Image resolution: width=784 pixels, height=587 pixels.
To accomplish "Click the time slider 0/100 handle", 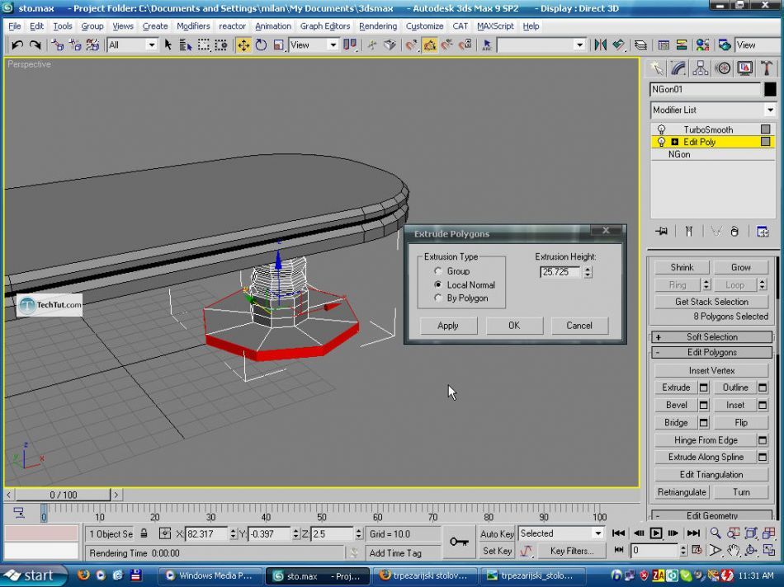I will (x=63, y=495).
